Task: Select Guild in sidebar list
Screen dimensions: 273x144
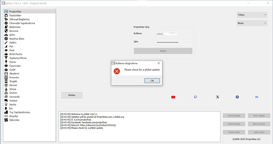Action: point(29,70)
